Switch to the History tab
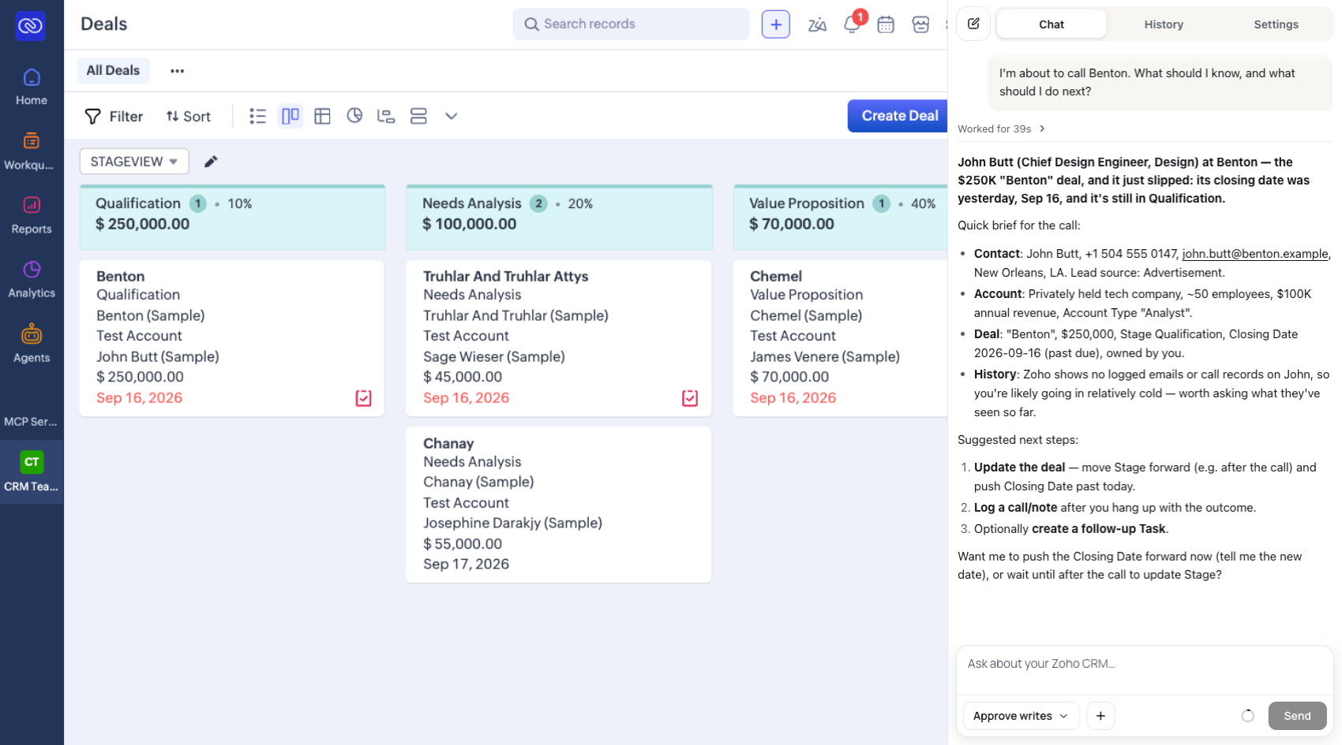The width and height of the screenshot is (1342, 745). coord(1164,24)
